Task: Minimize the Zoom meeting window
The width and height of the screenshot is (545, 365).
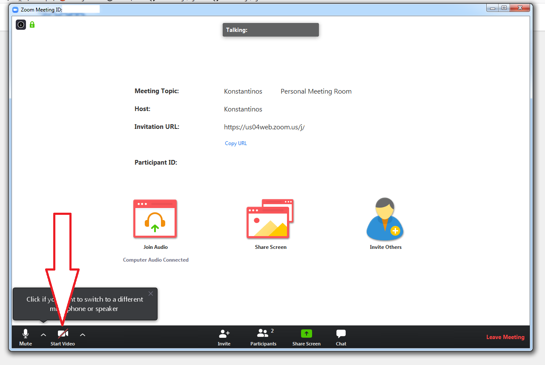Action: coord(493,8)
